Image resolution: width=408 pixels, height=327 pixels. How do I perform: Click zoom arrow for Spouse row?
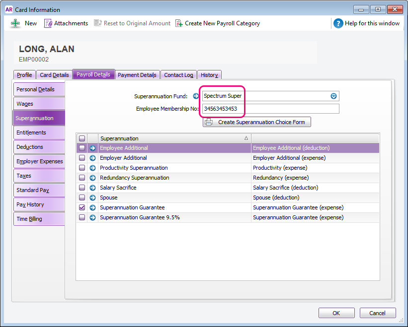tap(92, 197)
